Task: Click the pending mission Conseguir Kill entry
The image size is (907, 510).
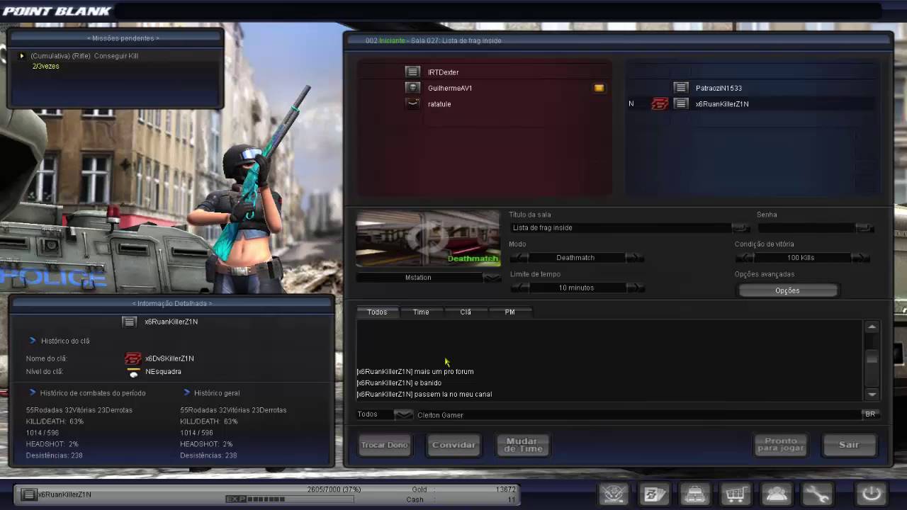Action: tap(84, 56)
